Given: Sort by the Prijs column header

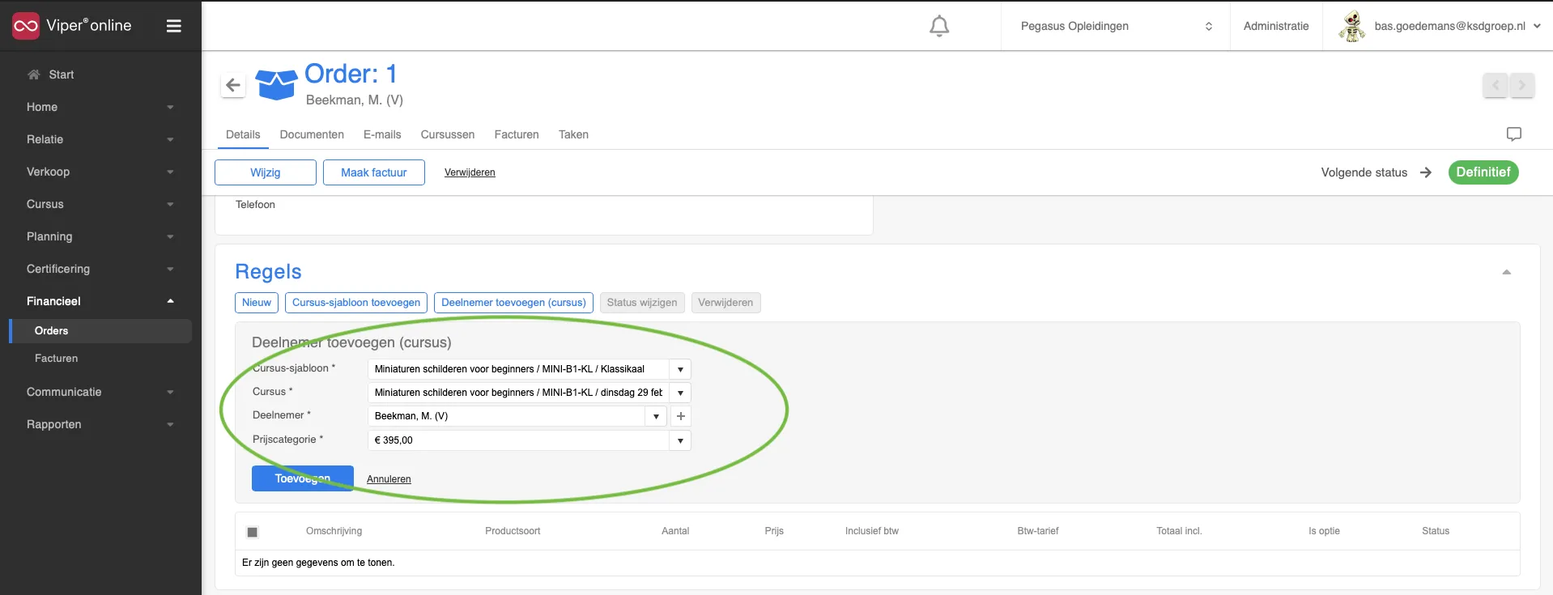Looking at the screenshot, I should [x=774, y=531].
